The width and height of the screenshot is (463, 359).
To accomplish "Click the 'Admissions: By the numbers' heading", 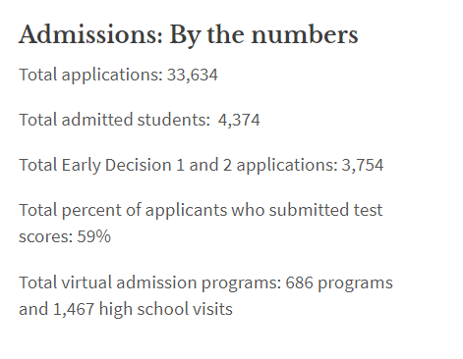I will point(189,35).
